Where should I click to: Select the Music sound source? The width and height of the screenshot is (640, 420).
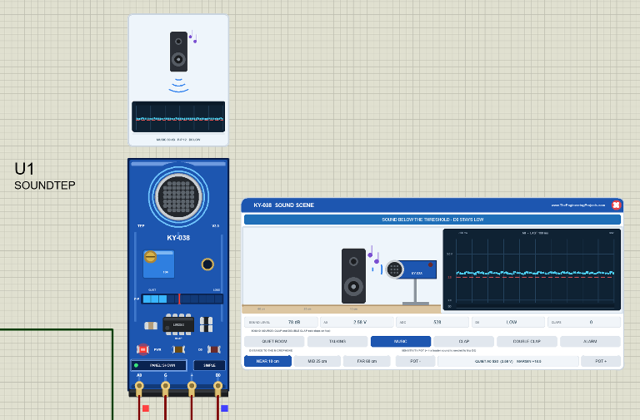click(400, 341)
